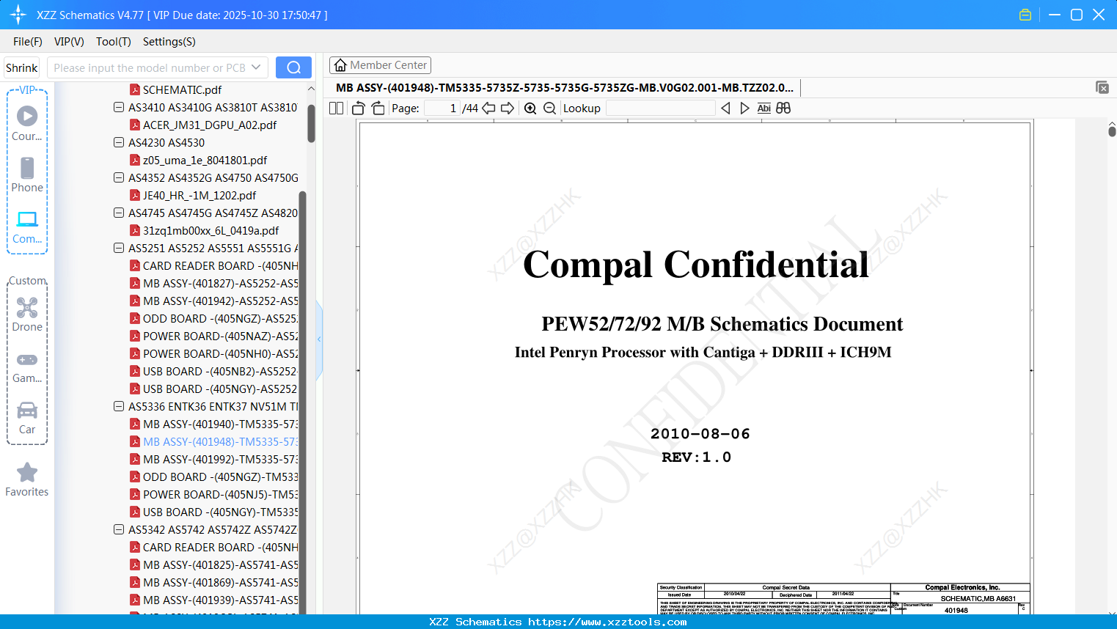Open the Settings(S) menu
The height and width of the screenshot is (629, 1117).
click(x=169, y=42)
